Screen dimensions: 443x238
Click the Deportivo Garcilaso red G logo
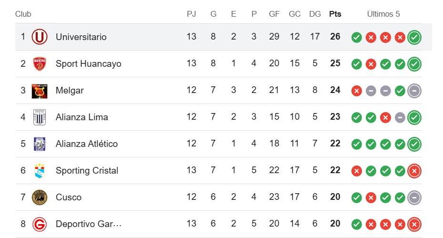point(39,224)
